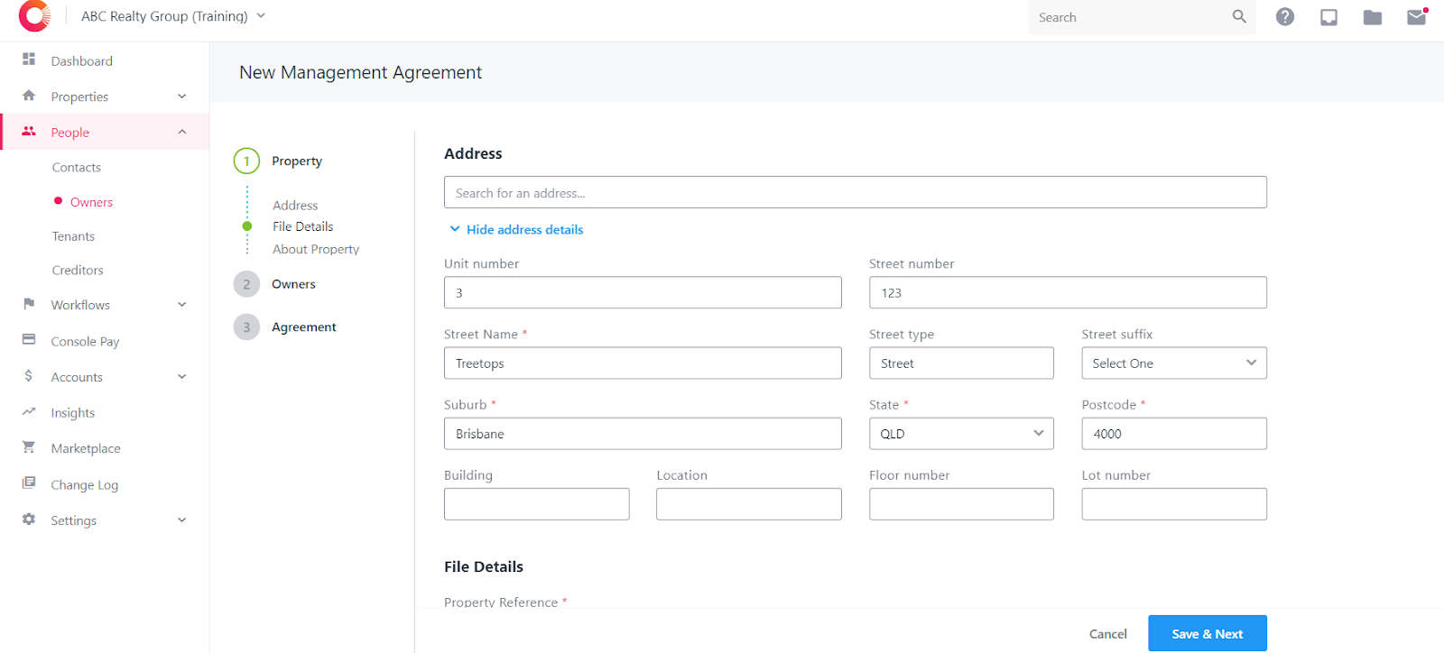Open the folder icon in header
1444x653 pixels.
[x=1373, y=17]
